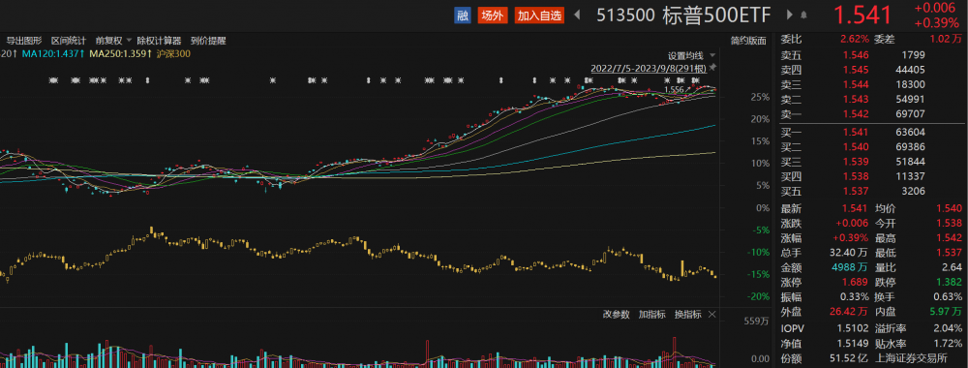
Task: Click 委比 value 2.62%
Action: (854, 39)
